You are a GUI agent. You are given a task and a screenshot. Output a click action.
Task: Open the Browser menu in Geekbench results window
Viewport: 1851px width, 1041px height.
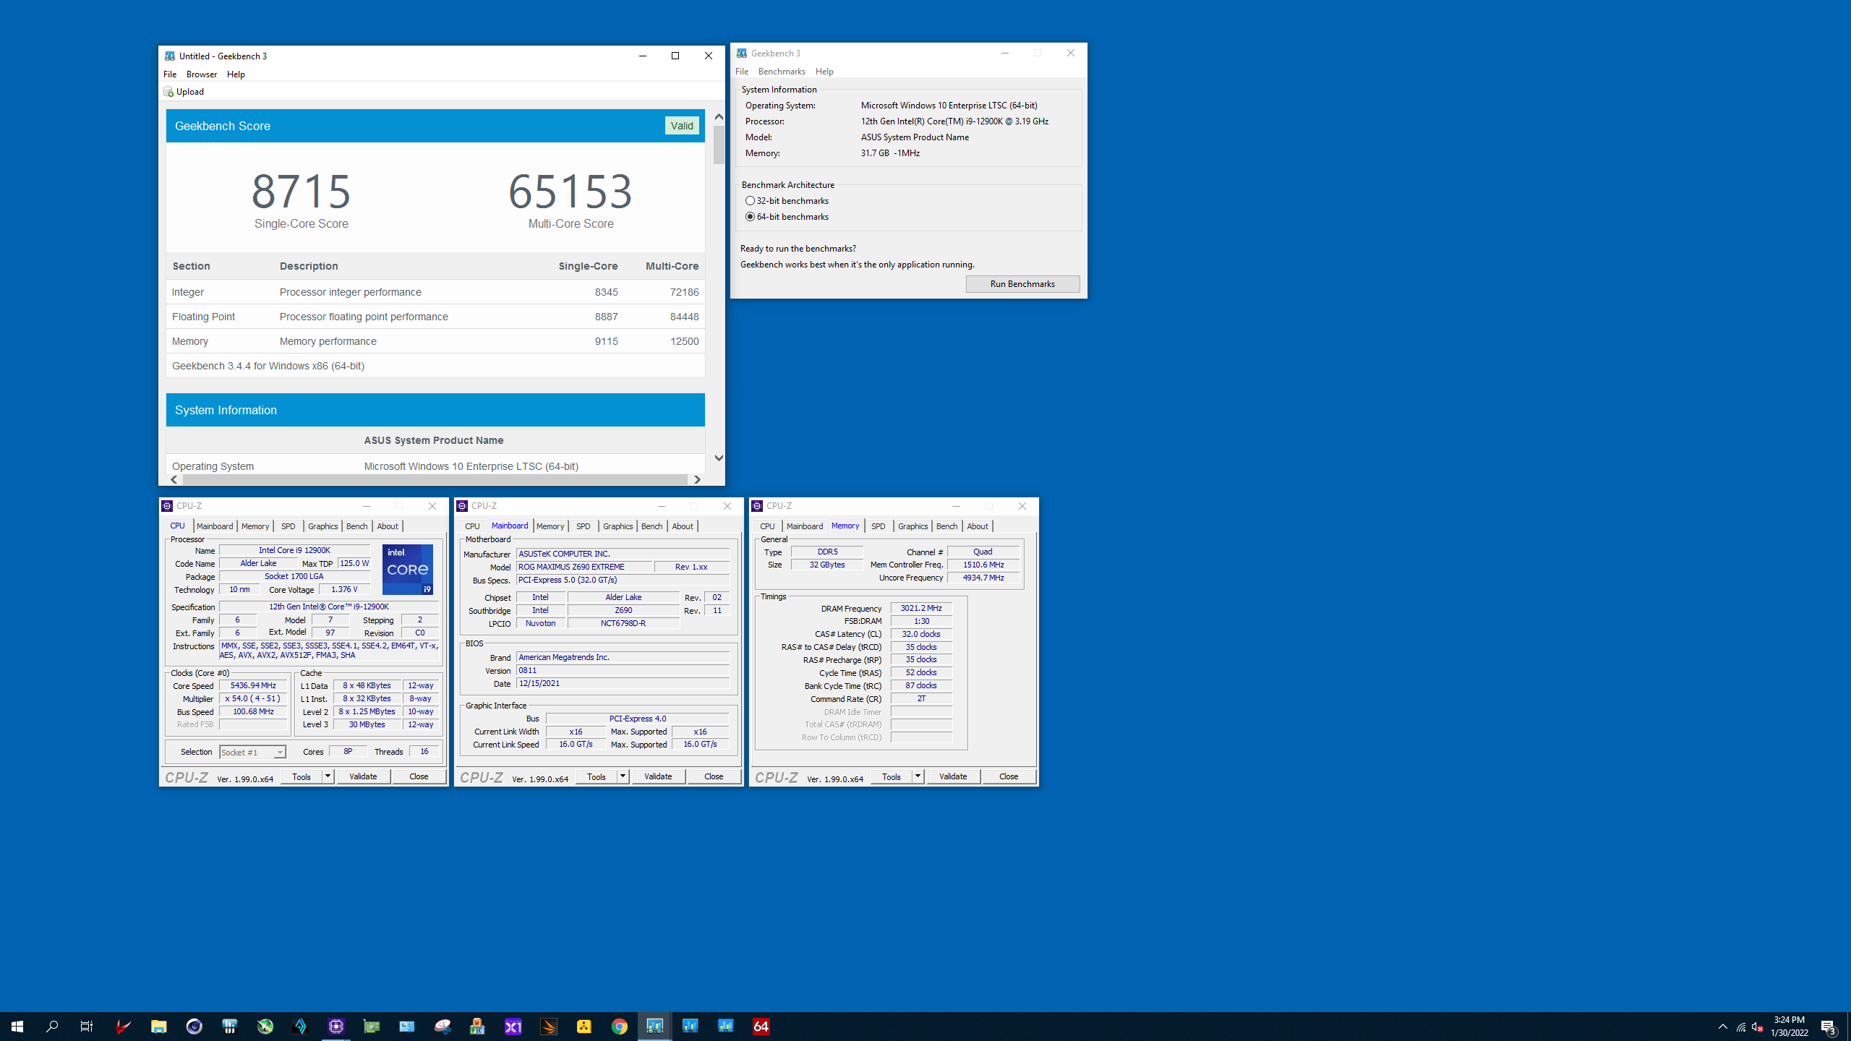[201, 74]
